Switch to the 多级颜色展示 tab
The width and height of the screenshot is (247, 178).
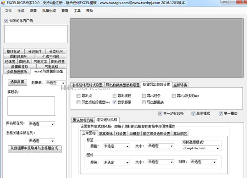17,72
